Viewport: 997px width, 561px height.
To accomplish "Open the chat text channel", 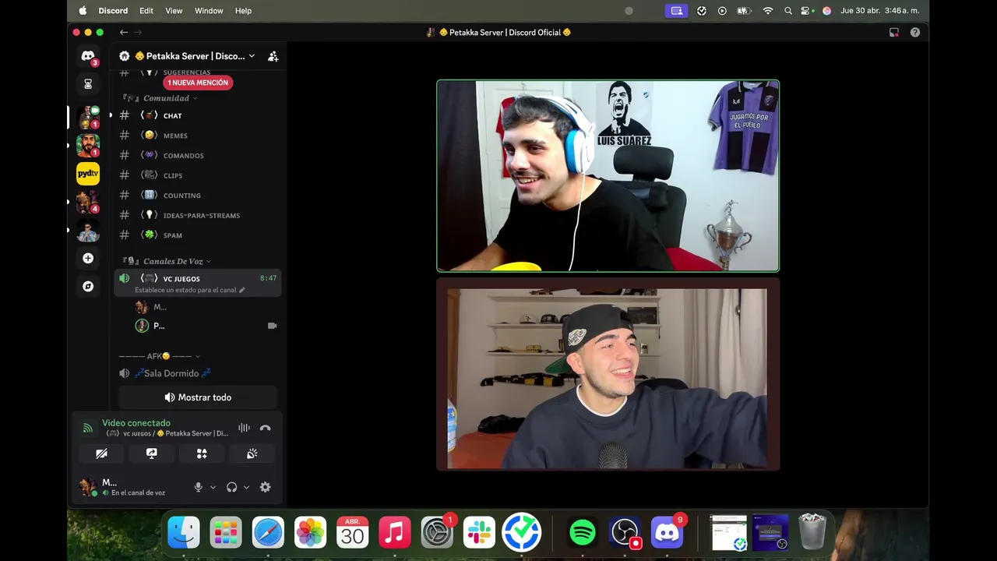I will click(198, 115).
